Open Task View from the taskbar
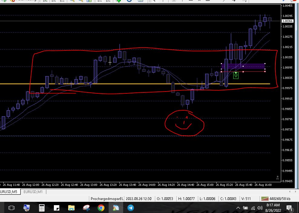The height and width of the screenshot is (213, 299). 11,208
